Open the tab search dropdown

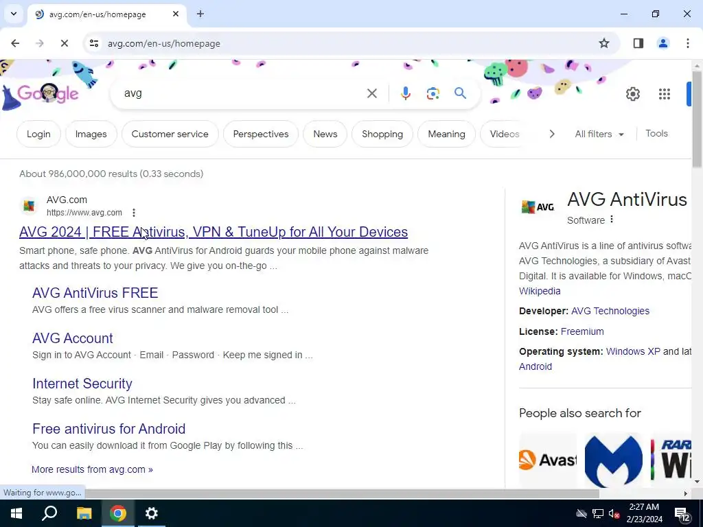pos(14,14)
